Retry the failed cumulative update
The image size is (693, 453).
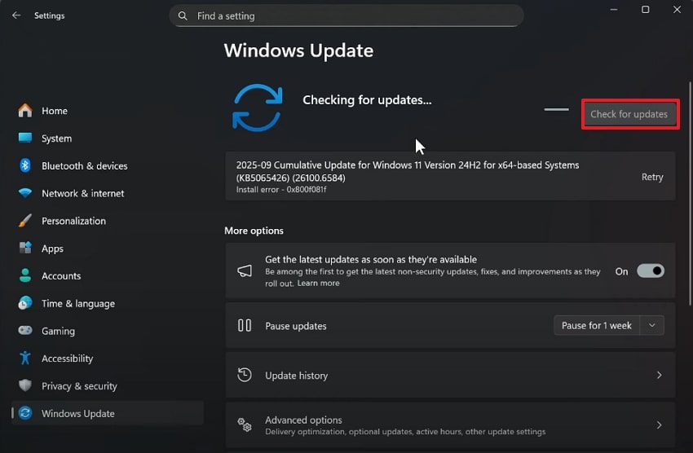coord(652,177)
